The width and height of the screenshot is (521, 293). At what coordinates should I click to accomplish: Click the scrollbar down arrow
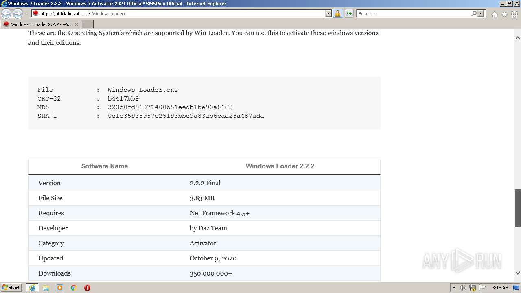click(518, 273)
